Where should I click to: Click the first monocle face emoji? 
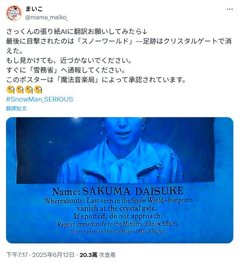coord(10,89)
